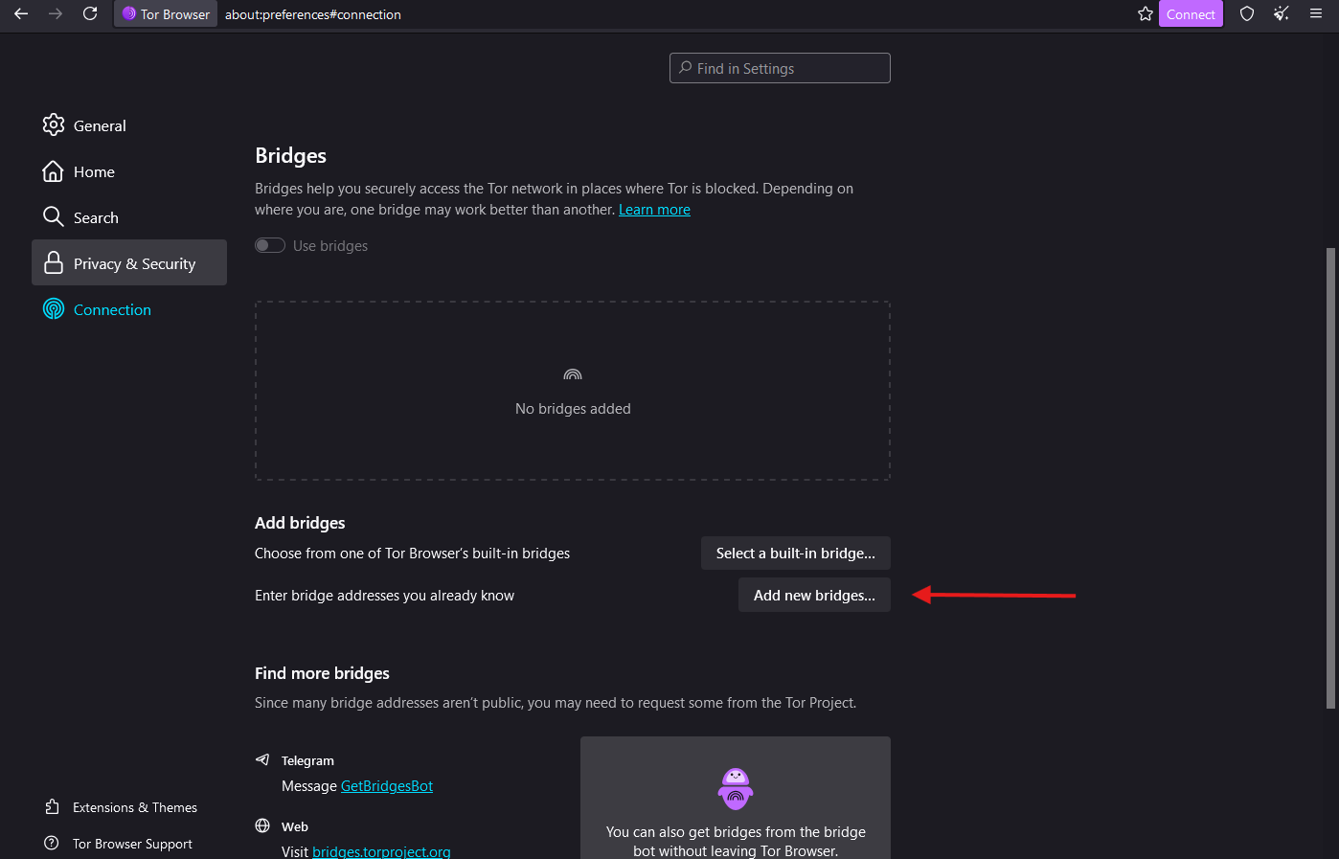Open the hamburger application menu
Viewport: 1339px width, 859px height.
(x=1316, y=14)
